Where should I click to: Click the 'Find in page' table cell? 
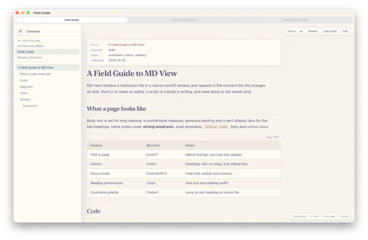click(x=100, y=155)
